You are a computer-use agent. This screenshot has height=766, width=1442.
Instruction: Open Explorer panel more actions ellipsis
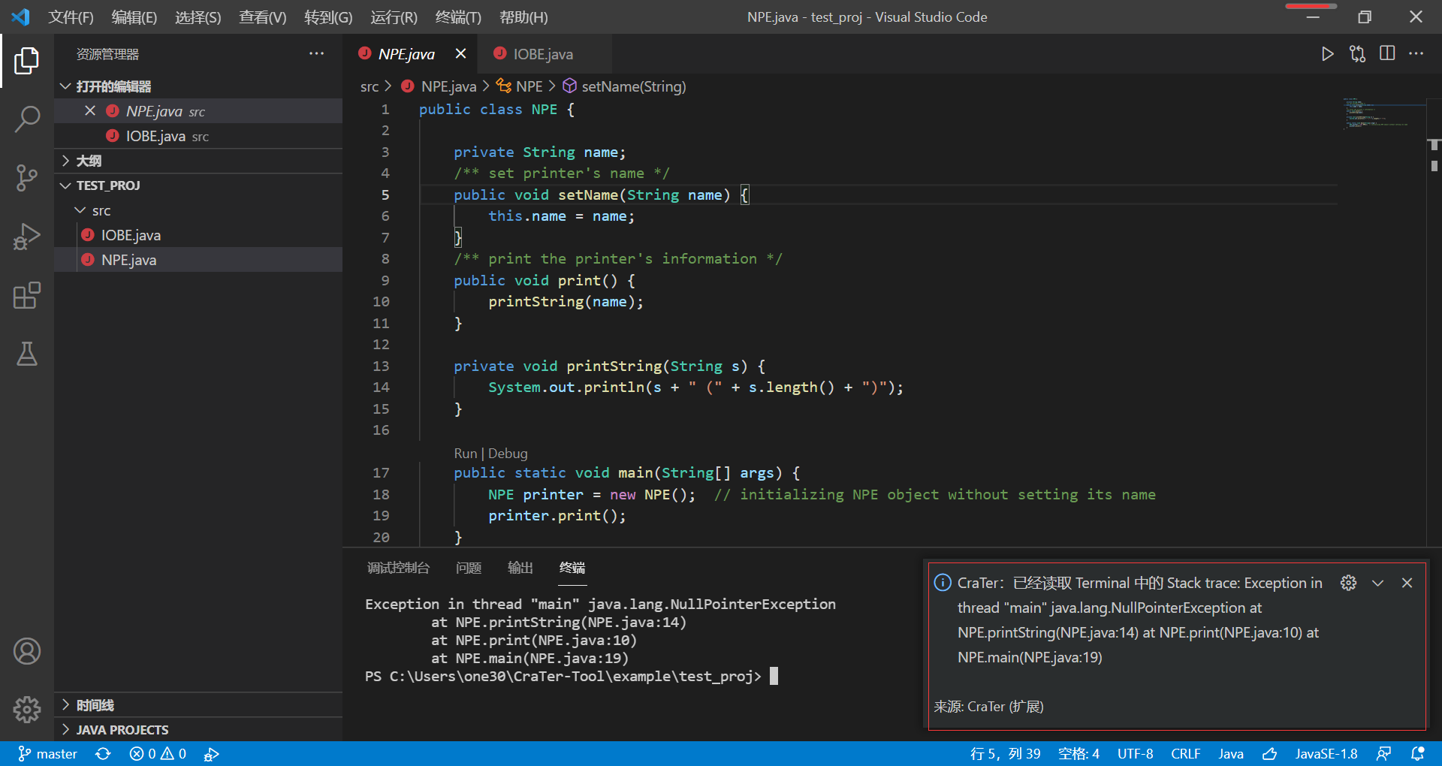click(x=317, y=53)
